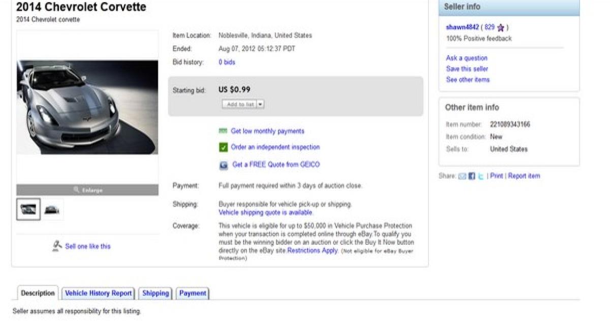Open the Shipping tab
The image size is (610, 325).
[x=156, y=293]
